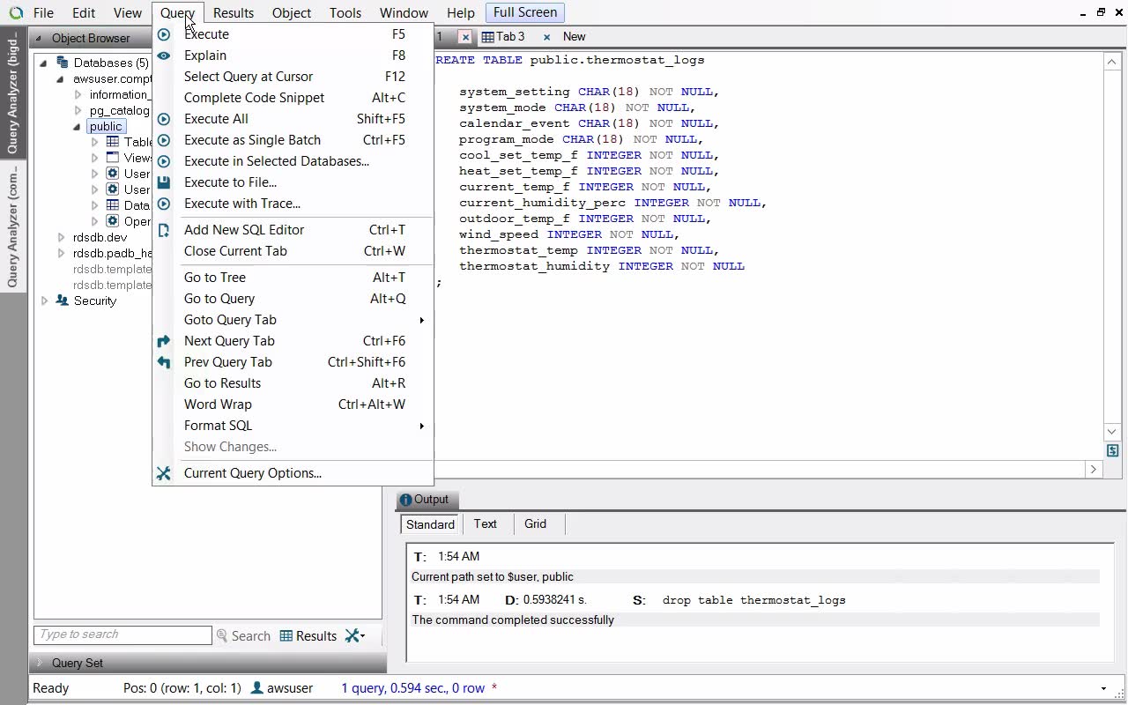
Task: Open the Format SQL submenu
Action: point(218,426)
